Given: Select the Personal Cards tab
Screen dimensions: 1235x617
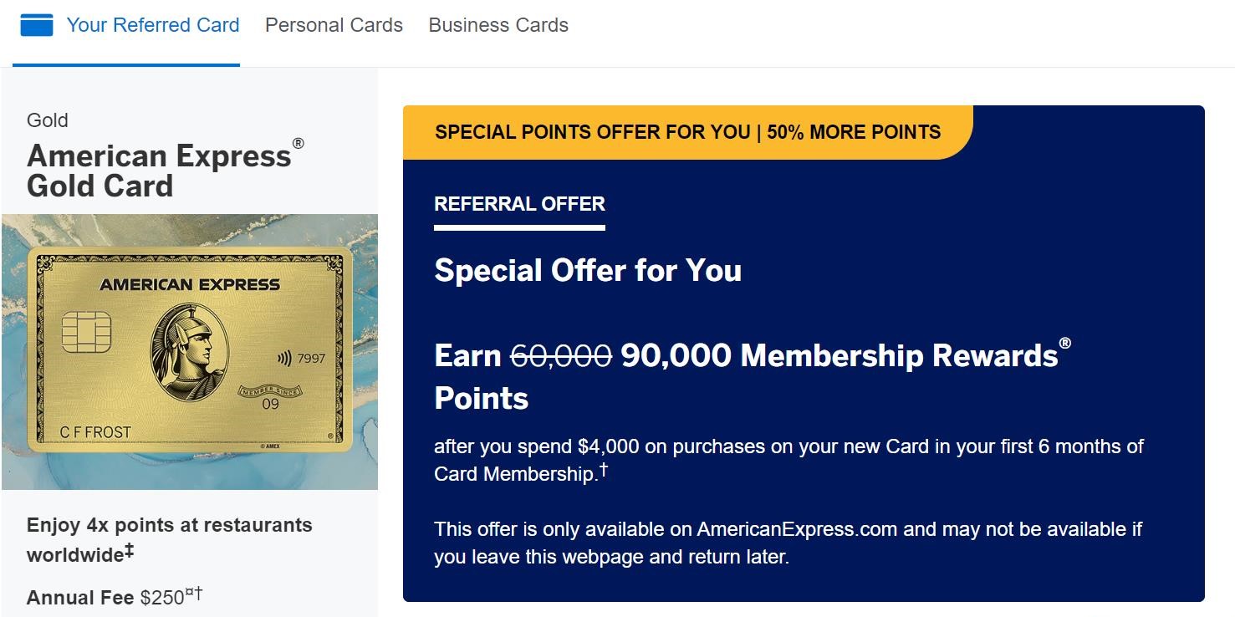Looking at the screenshot, I should [333, 25].
